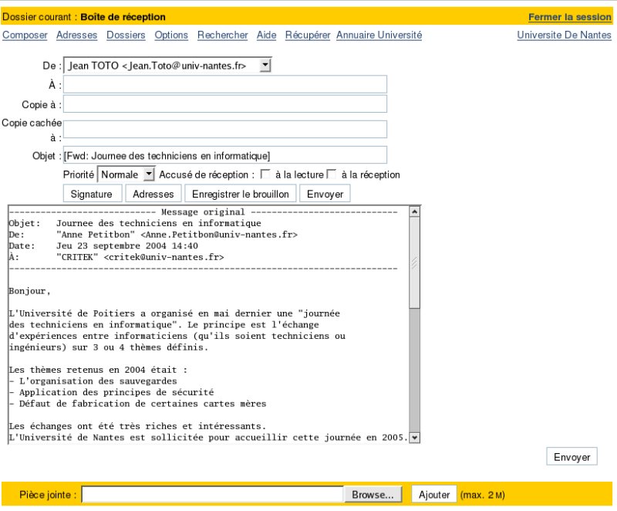Screen dimensions: 617x511
Task: Enable delivery receipt 'à la réception'
Action: pos(332,174)
